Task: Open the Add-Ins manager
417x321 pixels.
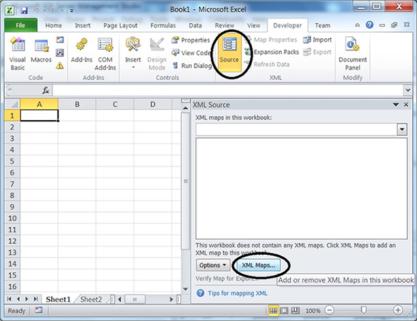Action: pyautogui.click(x=81, y=53)
